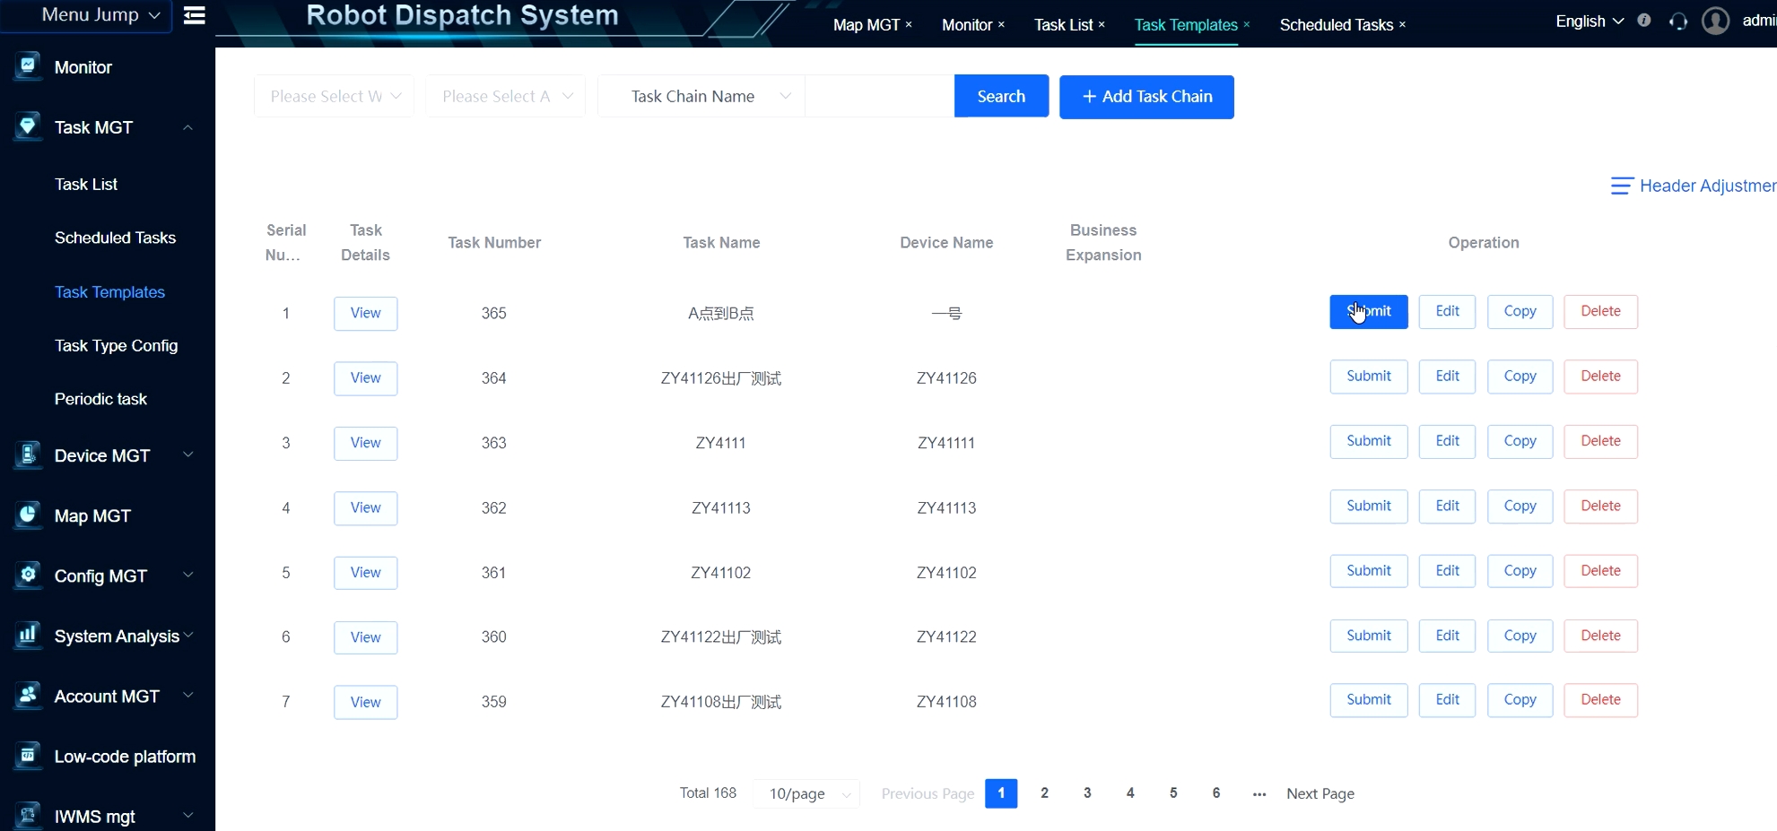Delete task number 362
Viewport: 1777px width, 831px height.
(1600, 506)
